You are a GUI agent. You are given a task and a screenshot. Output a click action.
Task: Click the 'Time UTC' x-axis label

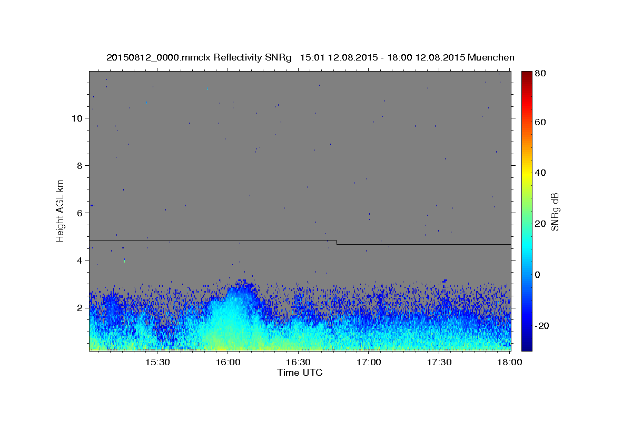[300, 373]
